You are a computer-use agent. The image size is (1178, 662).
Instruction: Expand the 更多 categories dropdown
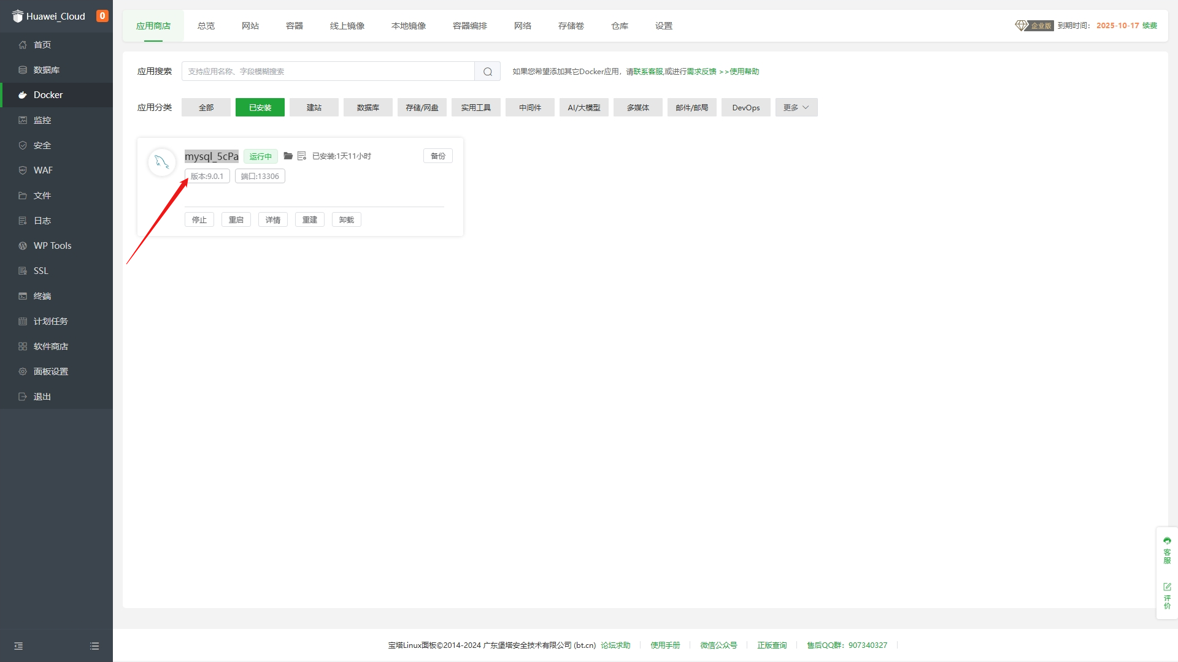[796, 107]
